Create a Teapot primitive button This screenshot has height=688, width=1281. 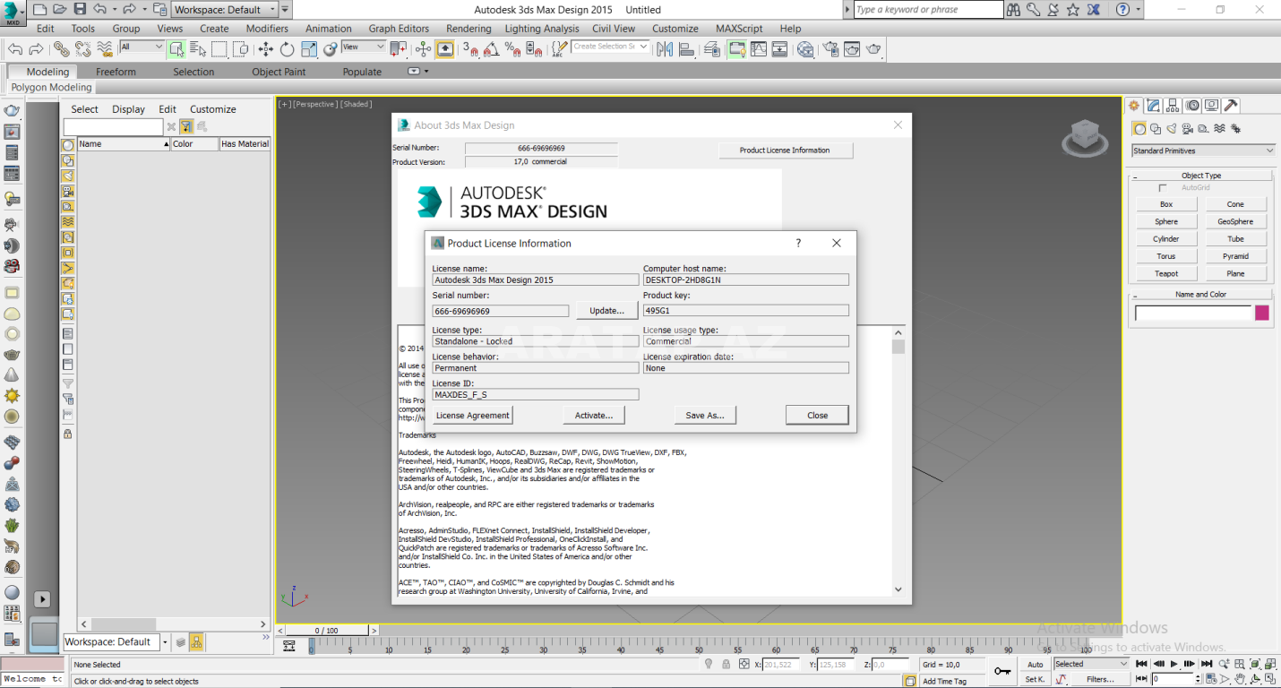1166,273
